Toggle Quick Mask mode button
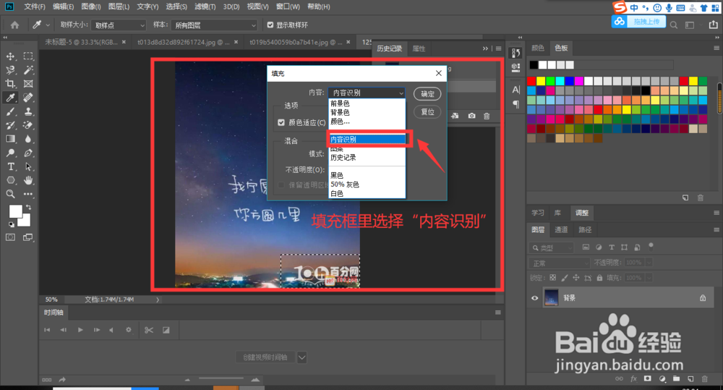Screen dimensions: 723x390 [10, 237]
